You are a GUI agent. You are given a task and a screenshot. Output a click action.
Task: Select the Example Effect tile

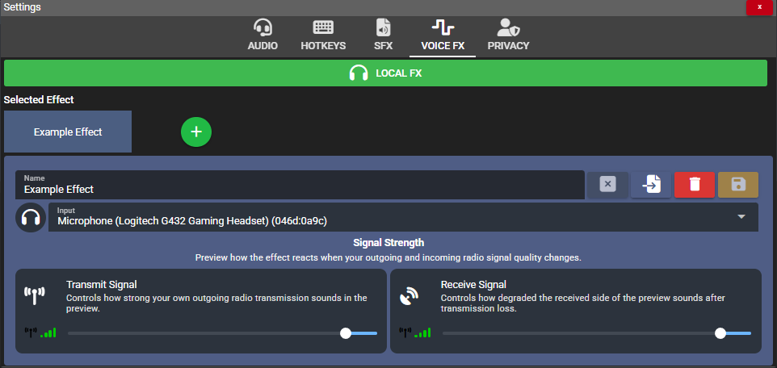pyautogui.click(x=68, y=132)
